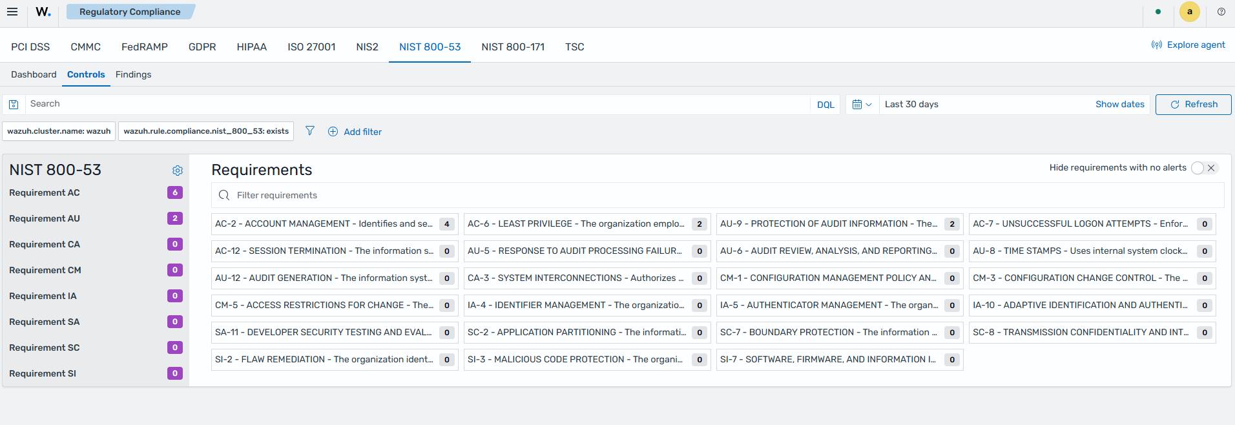
Task: Open the saved queries icon
Action: 14,104
